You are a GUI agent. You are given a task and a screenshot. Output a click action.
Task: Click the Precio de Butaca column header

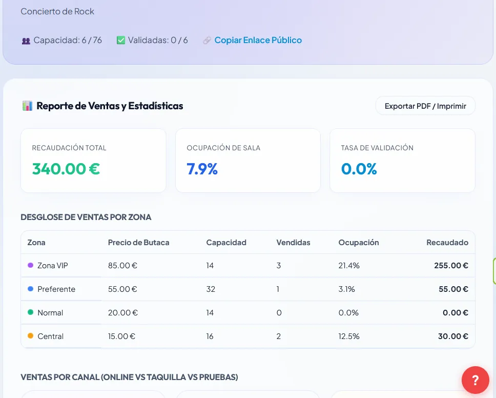click(138, 243)
